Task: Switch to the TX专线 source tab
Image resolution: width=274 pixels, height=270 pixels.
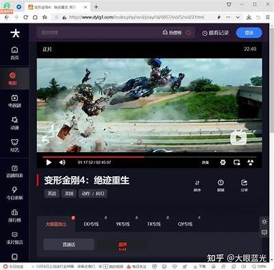Action: click(x=153, y=224)
